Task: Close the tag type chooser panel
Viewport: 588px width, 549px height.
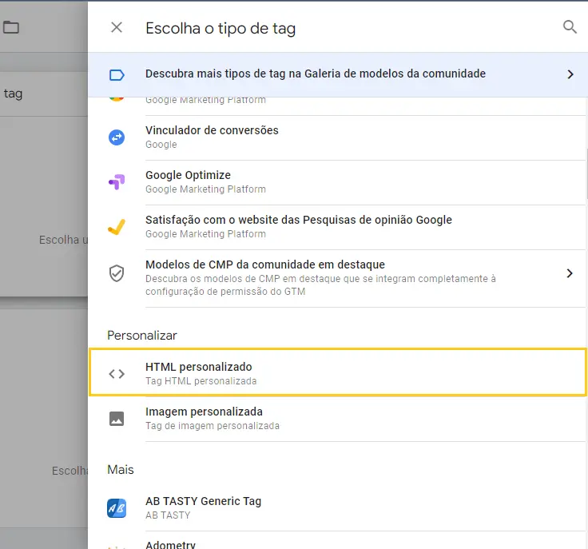Action: pyautogui.click(x=117, y=27)
